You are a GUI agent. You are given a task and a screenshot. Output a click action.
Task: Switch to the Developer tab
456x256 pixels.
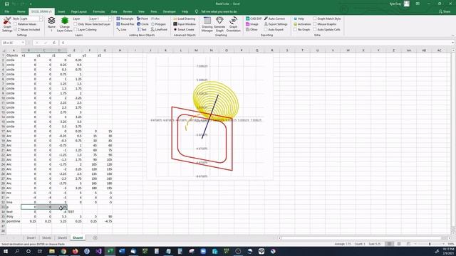point(170,11)
